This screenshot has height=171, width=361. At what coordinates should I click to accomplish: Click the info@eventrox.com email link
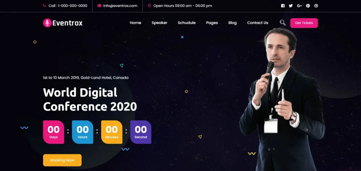coord(120,6)
